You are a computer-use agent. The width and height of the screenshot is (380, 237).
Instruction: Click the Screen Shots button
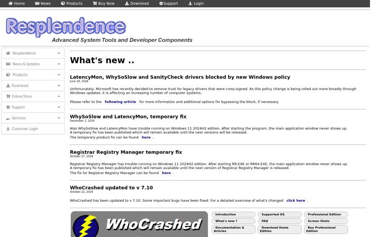[x=326, y=221]
